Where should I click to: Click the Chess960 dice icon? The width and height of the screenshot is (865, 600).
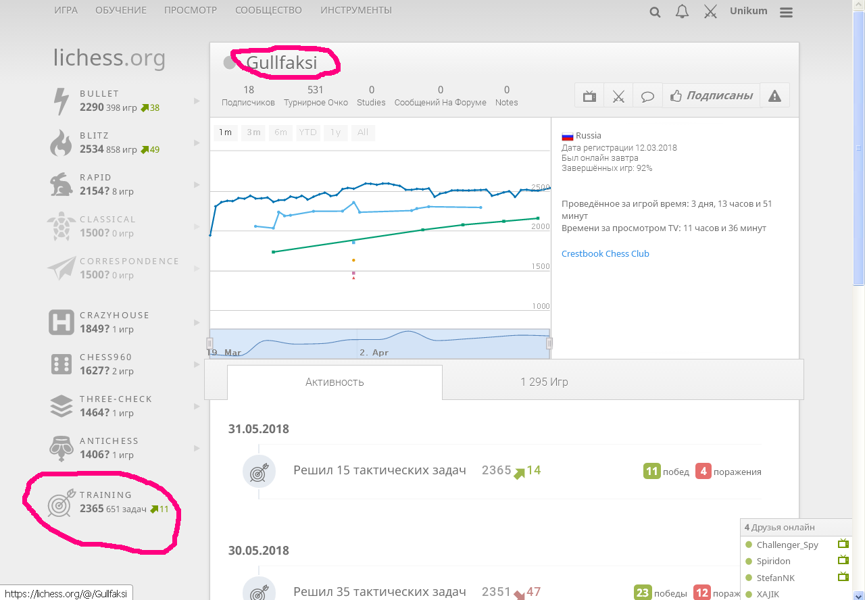coord(61,364)
